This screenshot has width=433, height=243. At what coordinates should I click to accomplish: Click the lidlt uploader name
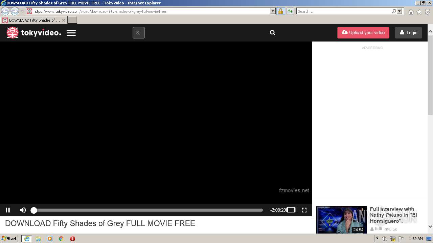pyautogui.click(x=379, y=229)
